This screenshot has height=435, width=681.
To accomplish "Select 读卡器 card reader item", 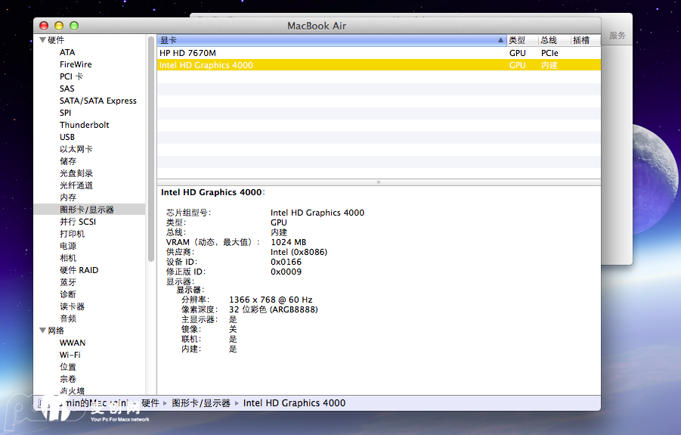I will (72, 306).
